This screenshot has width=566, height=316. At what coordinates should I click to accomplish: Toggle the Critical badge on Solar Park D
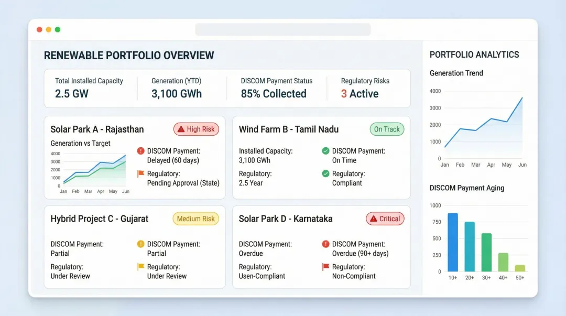[385, 219]
